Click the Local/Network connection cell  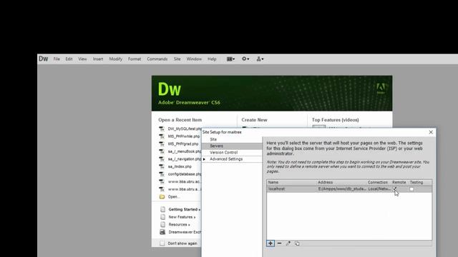click(x=379, y=188)
